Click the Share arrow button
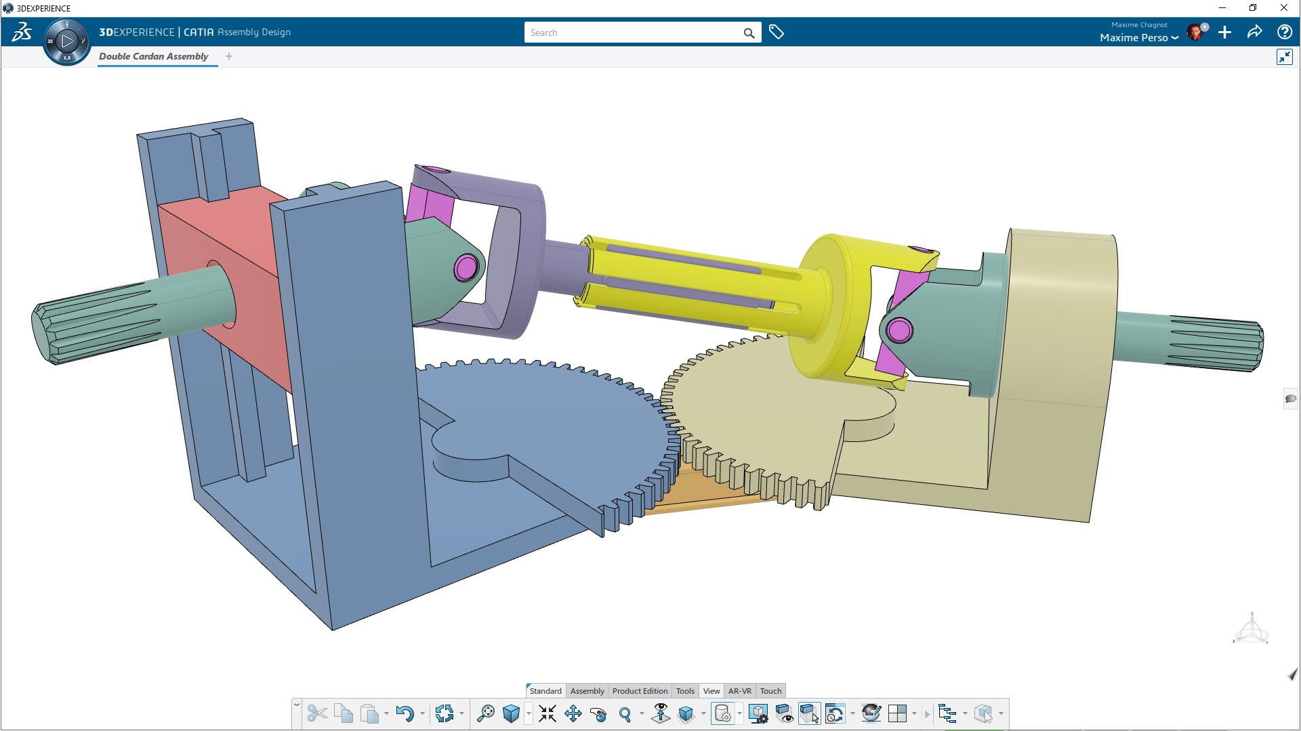Viewport: 1301px width, 731px height. click(x=1254, y=32)
